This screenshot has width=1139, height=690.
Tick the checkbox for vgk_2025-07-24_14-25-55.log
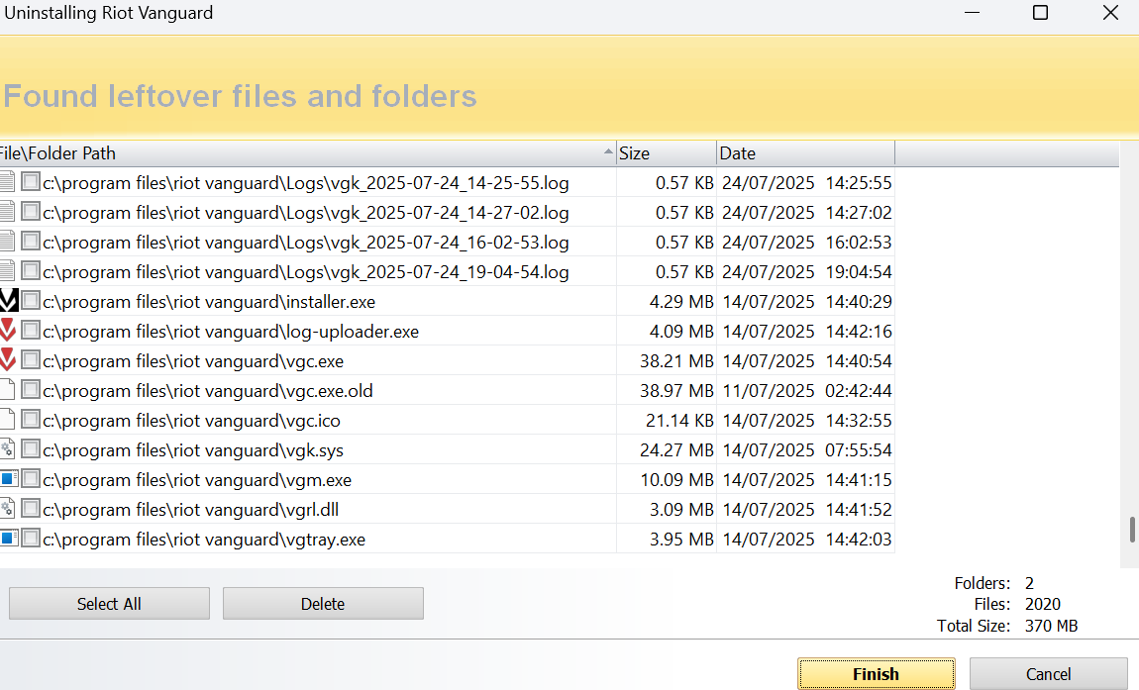click(x=31, y=181)
